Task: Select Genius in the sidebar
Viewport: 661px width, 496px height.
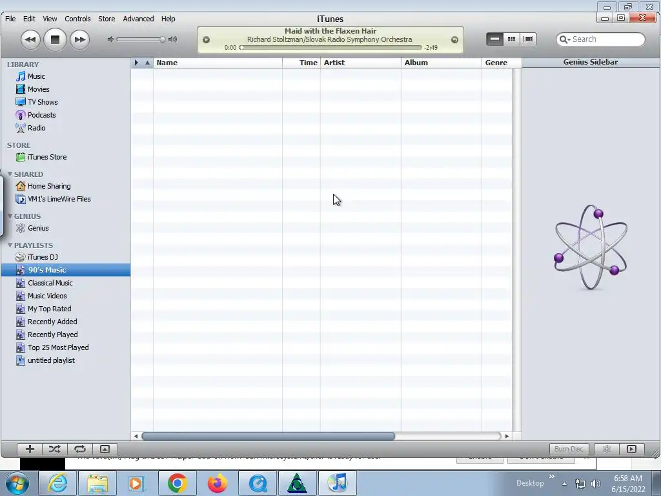Action: (x=38, y=228)
